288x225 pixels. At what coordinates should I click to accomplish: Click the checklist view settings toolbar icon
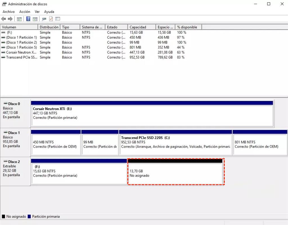tap(57, 19)
